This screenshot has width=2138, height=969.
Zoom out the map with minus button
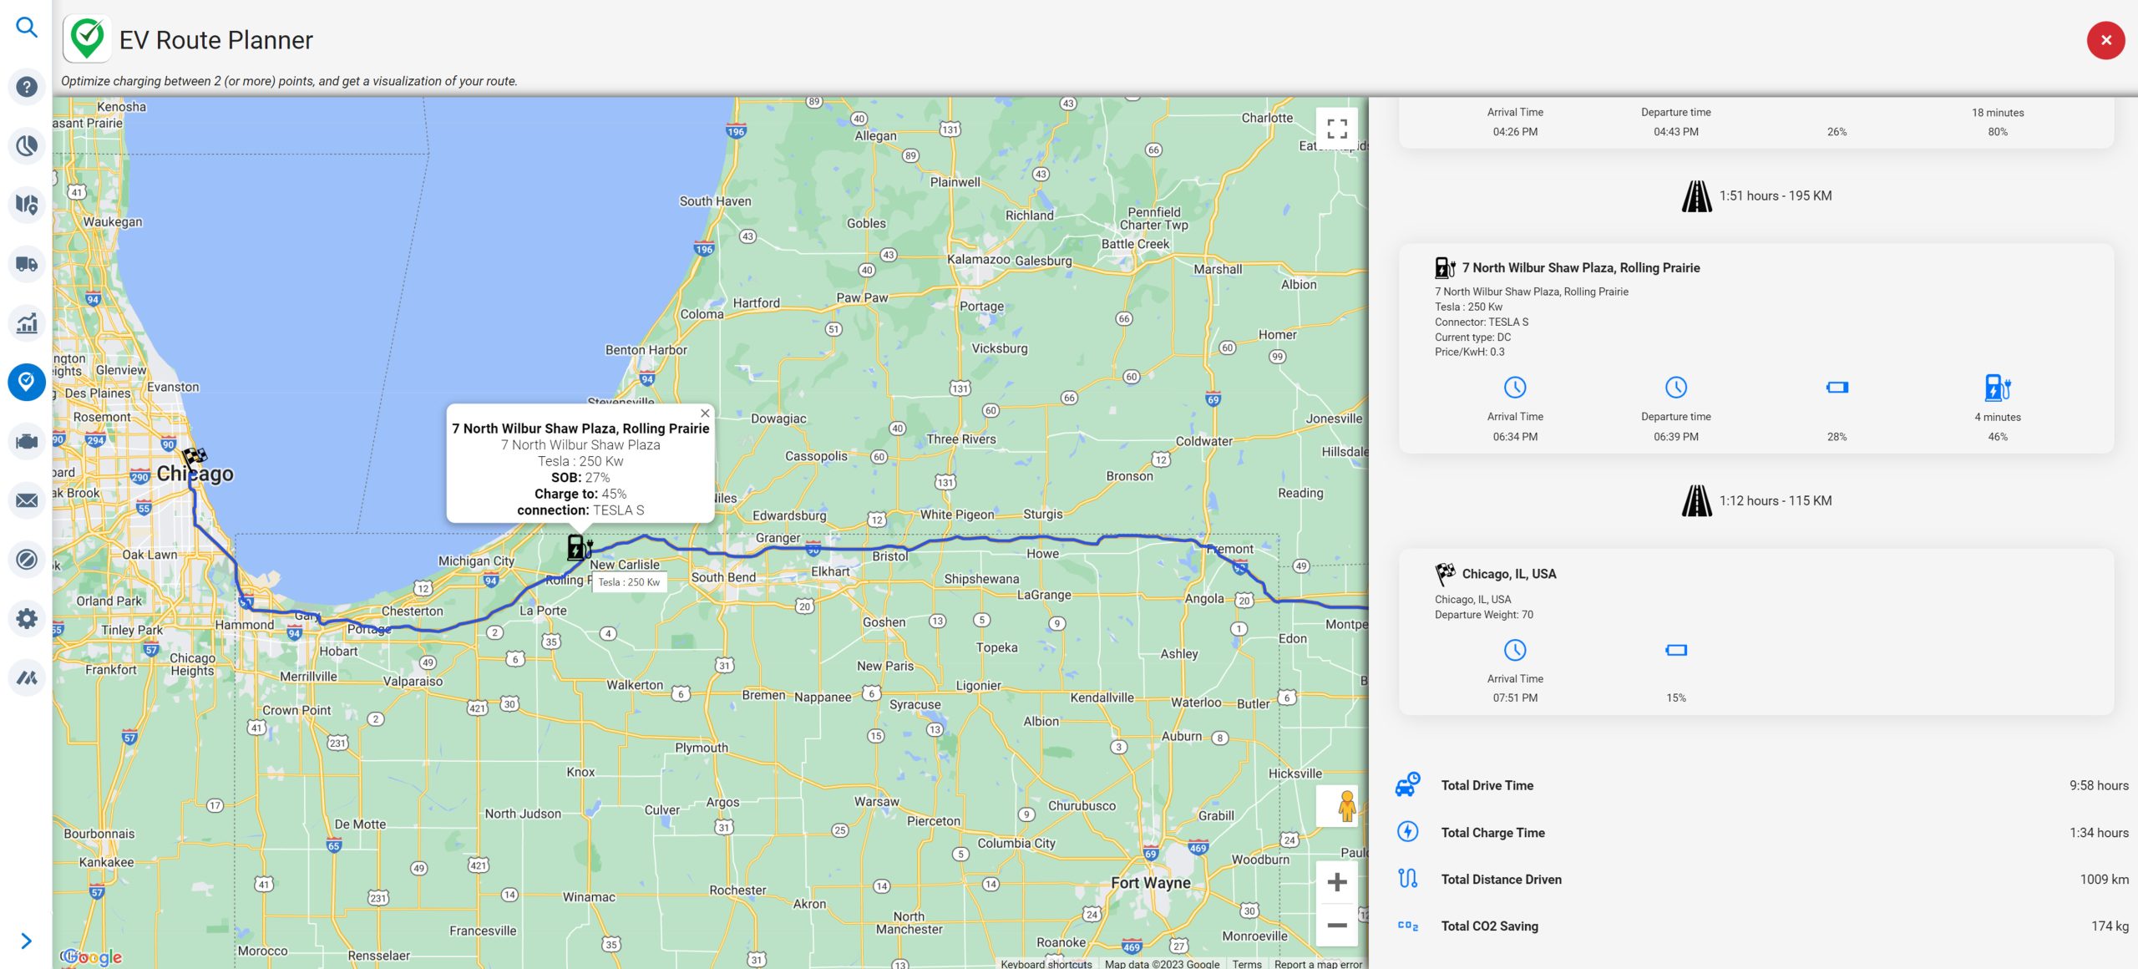1337,925
